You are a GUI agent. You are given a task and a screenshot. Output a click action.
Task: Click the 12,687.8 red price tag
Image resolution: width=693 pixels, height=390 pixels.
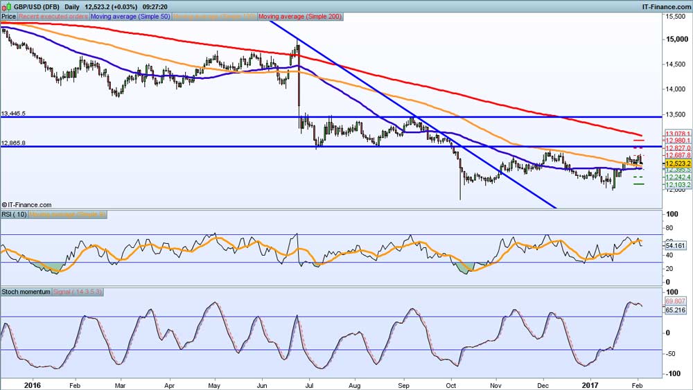(678, 155)
